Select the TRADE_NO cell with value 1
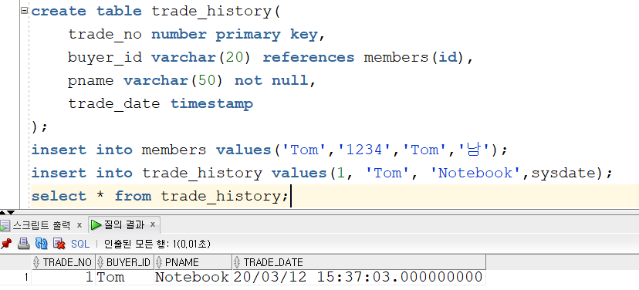This screenshot has height=290, width=639. point(63,278)
